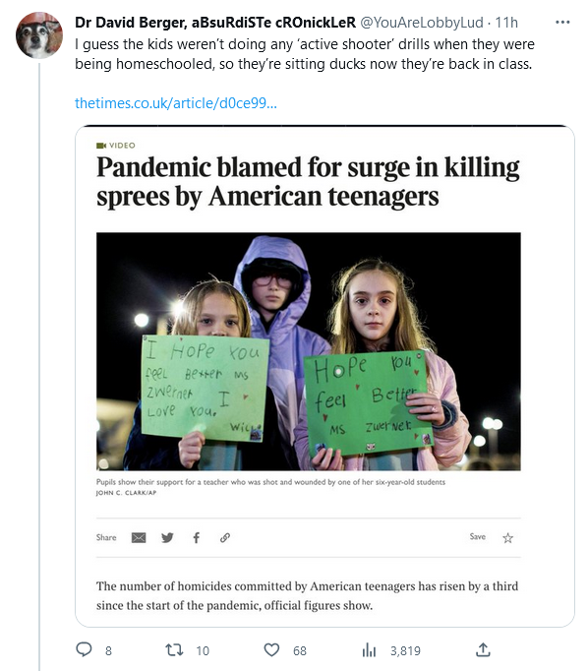The width and height of the screenshot is (588, 671).
Task: Copy article link with chain icon
Action: 225,537
